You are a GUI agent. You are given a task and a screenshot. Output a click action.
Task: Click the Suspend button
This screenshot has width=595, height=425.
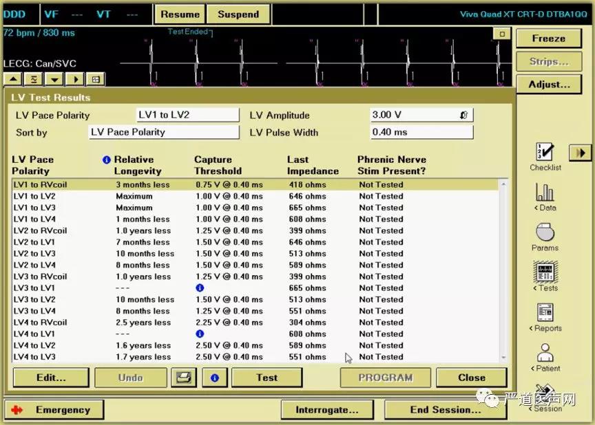tap(238, 14)
